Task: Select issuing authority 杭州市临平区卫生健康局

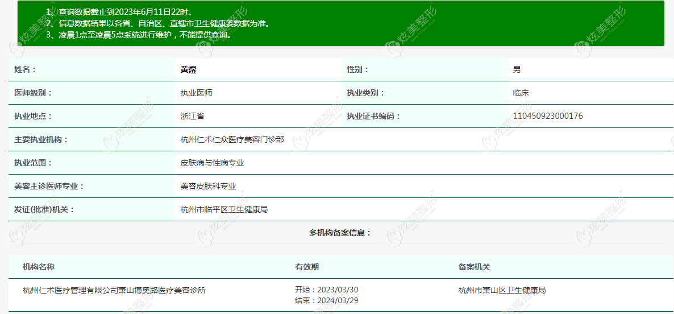Action: (224, 209)
